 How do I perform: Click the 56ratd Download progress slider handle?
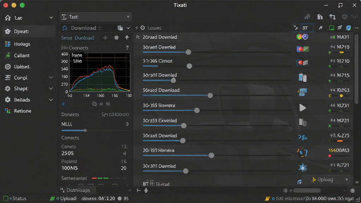click(x=210, y=95)
